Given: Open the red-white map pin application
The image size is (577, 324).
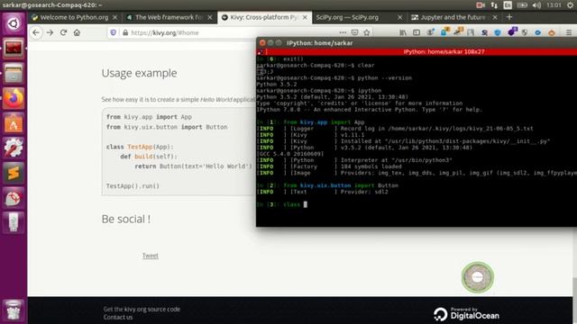Looking at the screenshot, I should coord(14,198).
